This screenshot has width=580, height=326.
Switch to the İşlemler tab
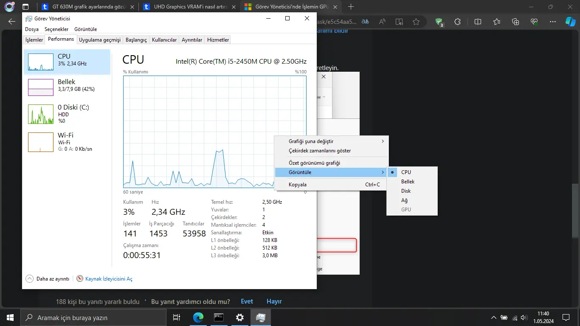[x=34, y=40]
